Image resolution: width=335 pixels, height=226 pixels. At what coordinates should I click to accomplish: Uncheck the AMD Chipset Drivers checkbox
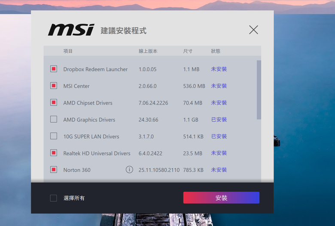point(54,102)
